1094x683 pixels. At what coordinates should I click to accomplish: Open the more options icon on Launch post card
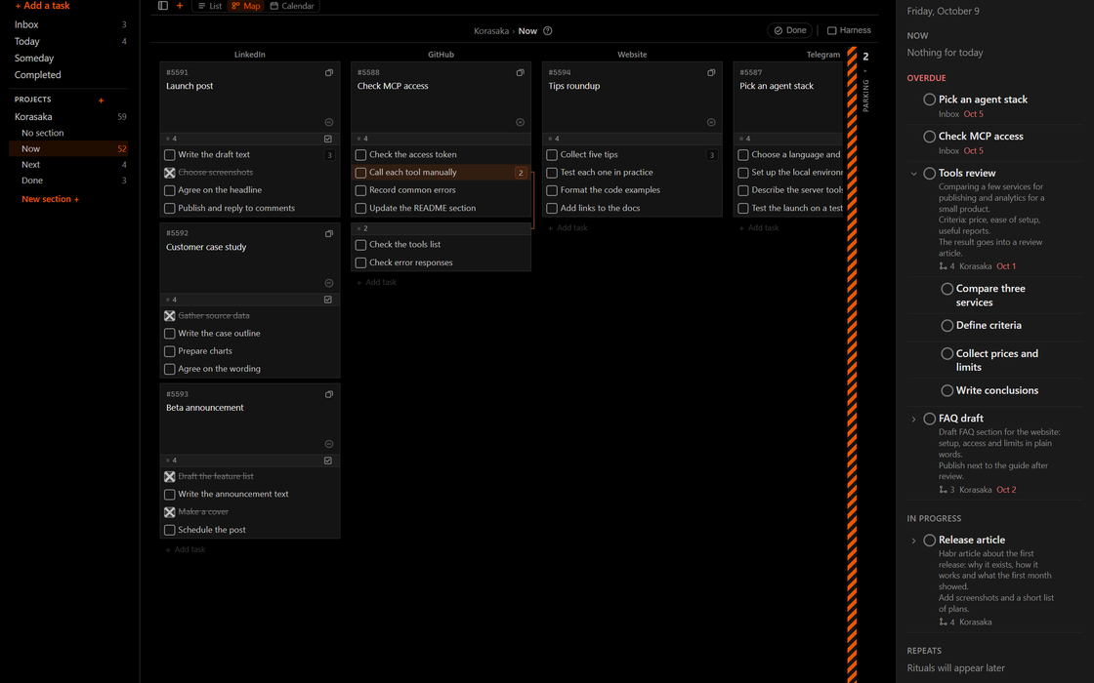tap(328, 122)
